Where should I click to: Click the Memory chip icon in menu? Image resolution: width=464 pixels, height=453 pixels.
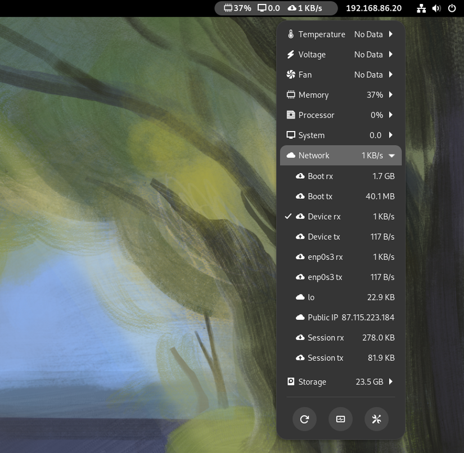pyautogui.click(x=291, y=94)
